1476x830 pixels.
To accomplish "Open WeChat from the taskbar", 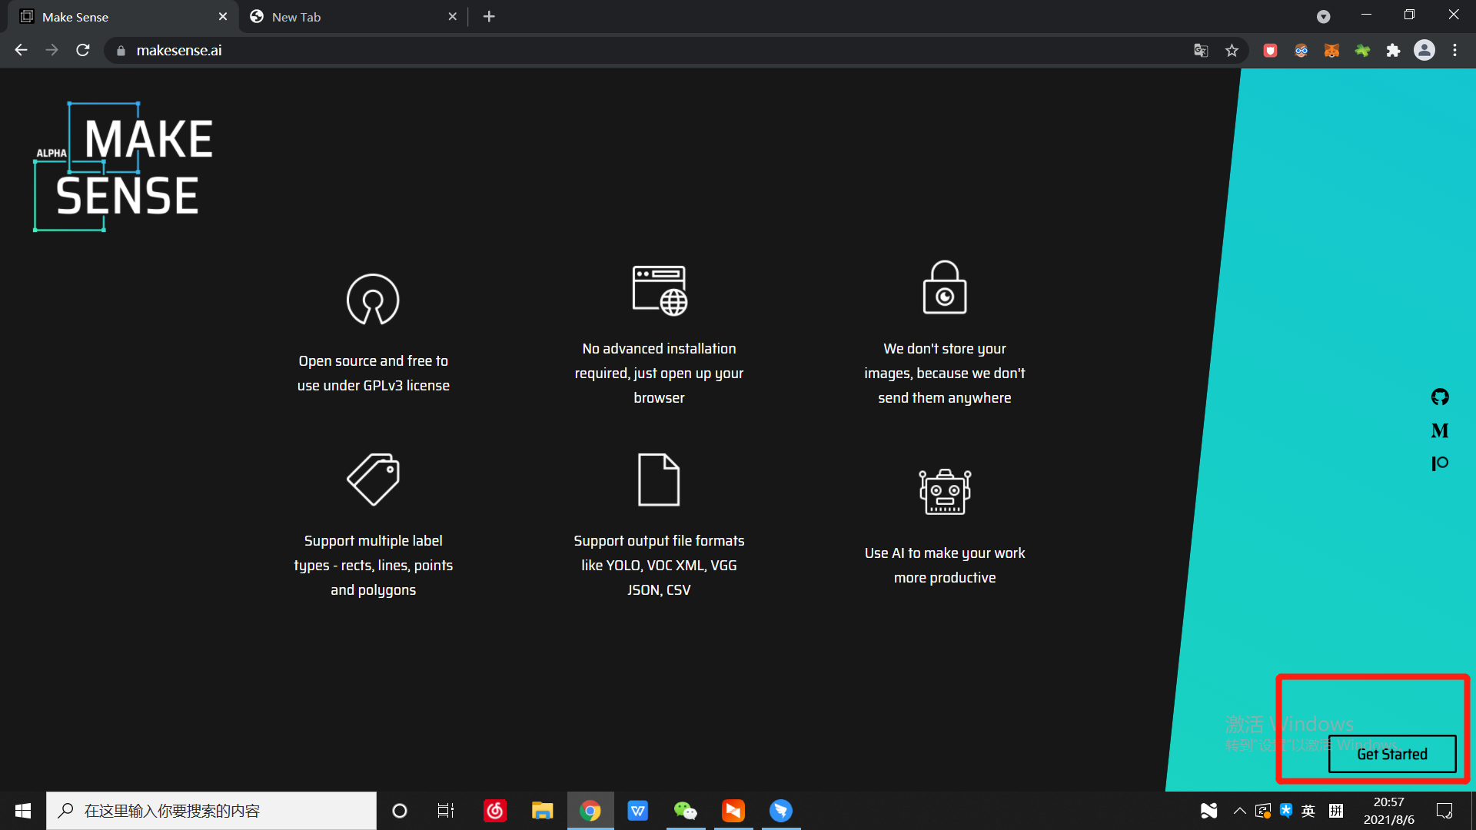I will coord(685,811).
